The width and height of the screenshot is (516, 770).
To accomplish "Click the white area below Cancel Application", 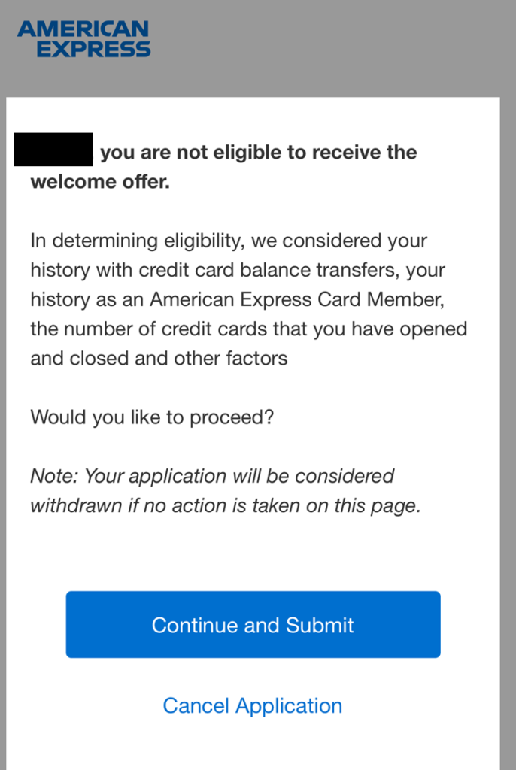I will (253, 748).
